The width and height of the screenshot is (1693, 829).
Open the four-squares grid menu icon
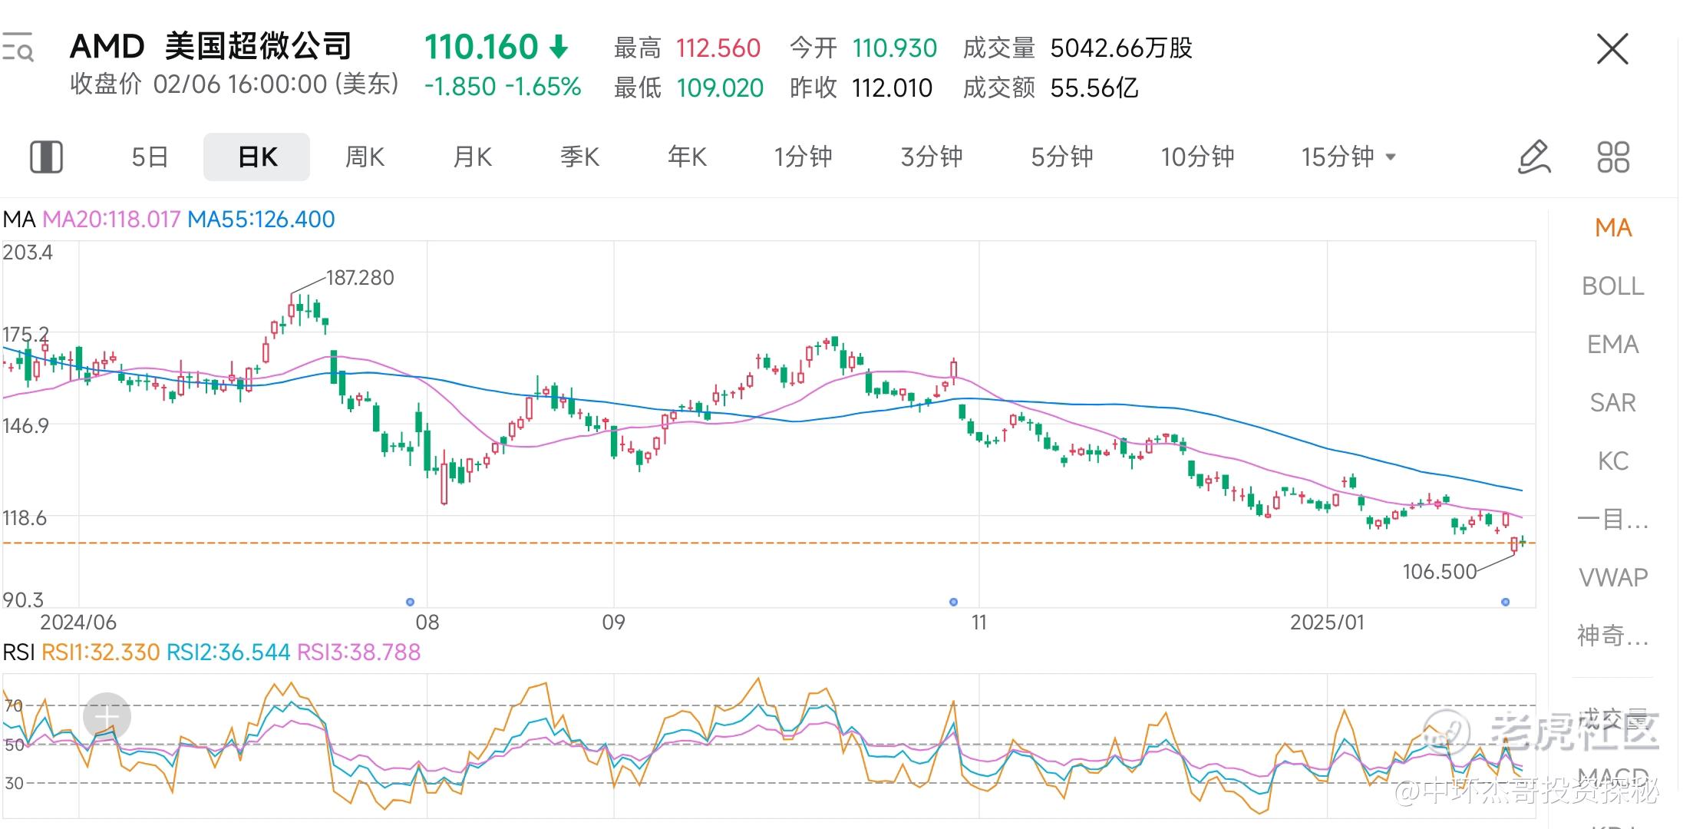point(1613,157)
